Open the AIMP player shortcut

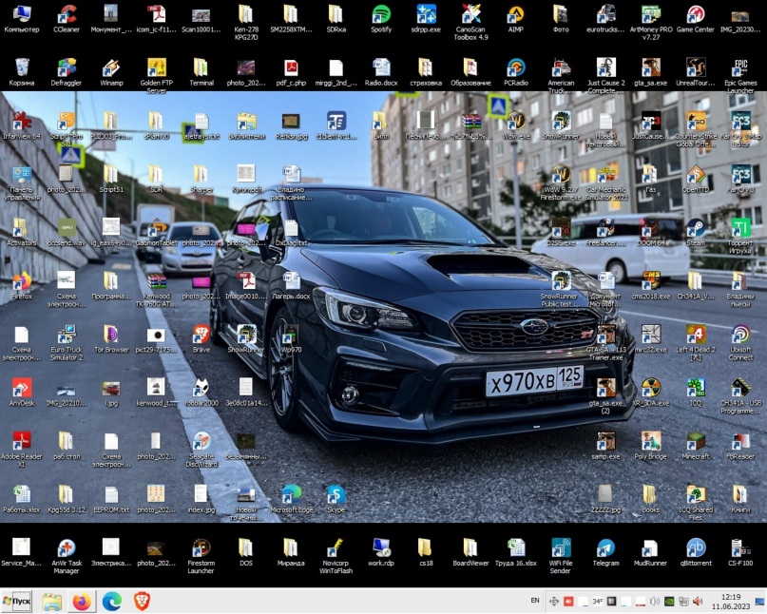click(x=515, y=14)
